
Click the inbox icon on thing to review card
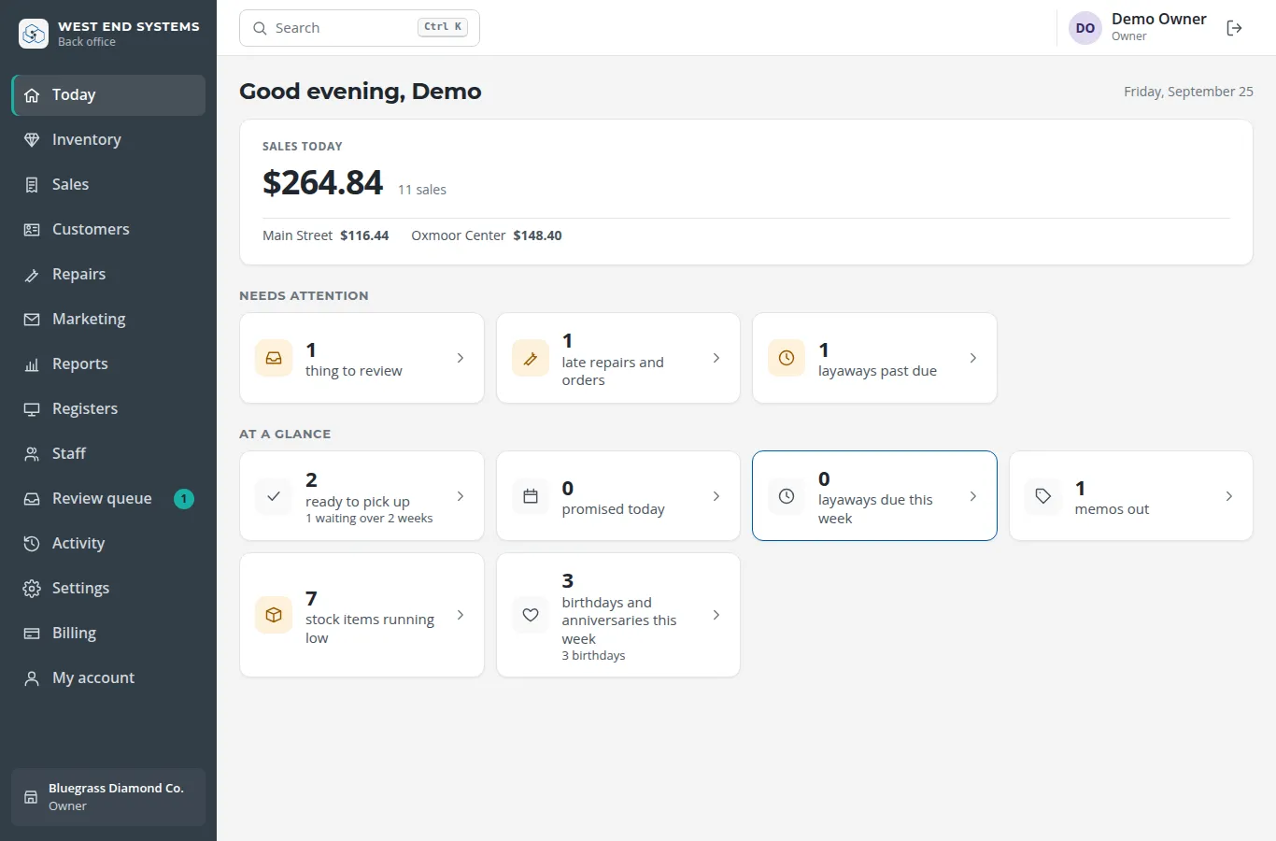[274, 358]
